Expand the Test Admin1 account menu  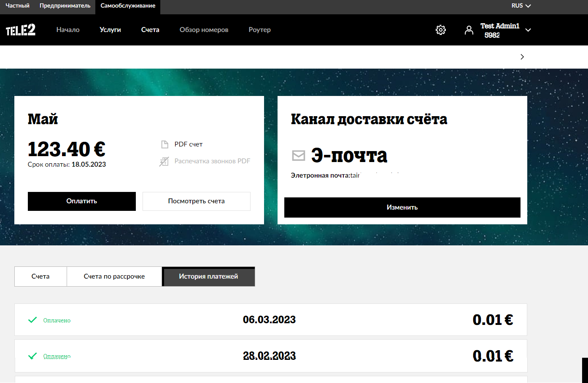click(528, 30)
